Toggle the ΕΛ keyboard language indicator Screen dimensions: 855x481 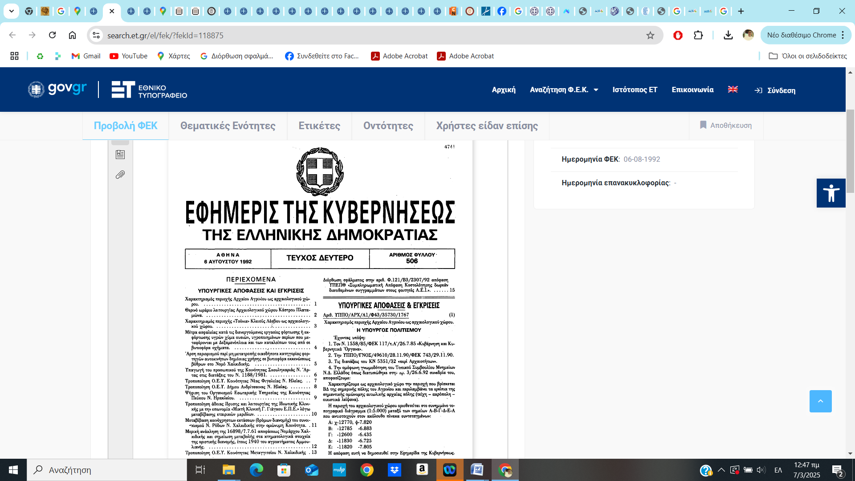coord(778,470)
